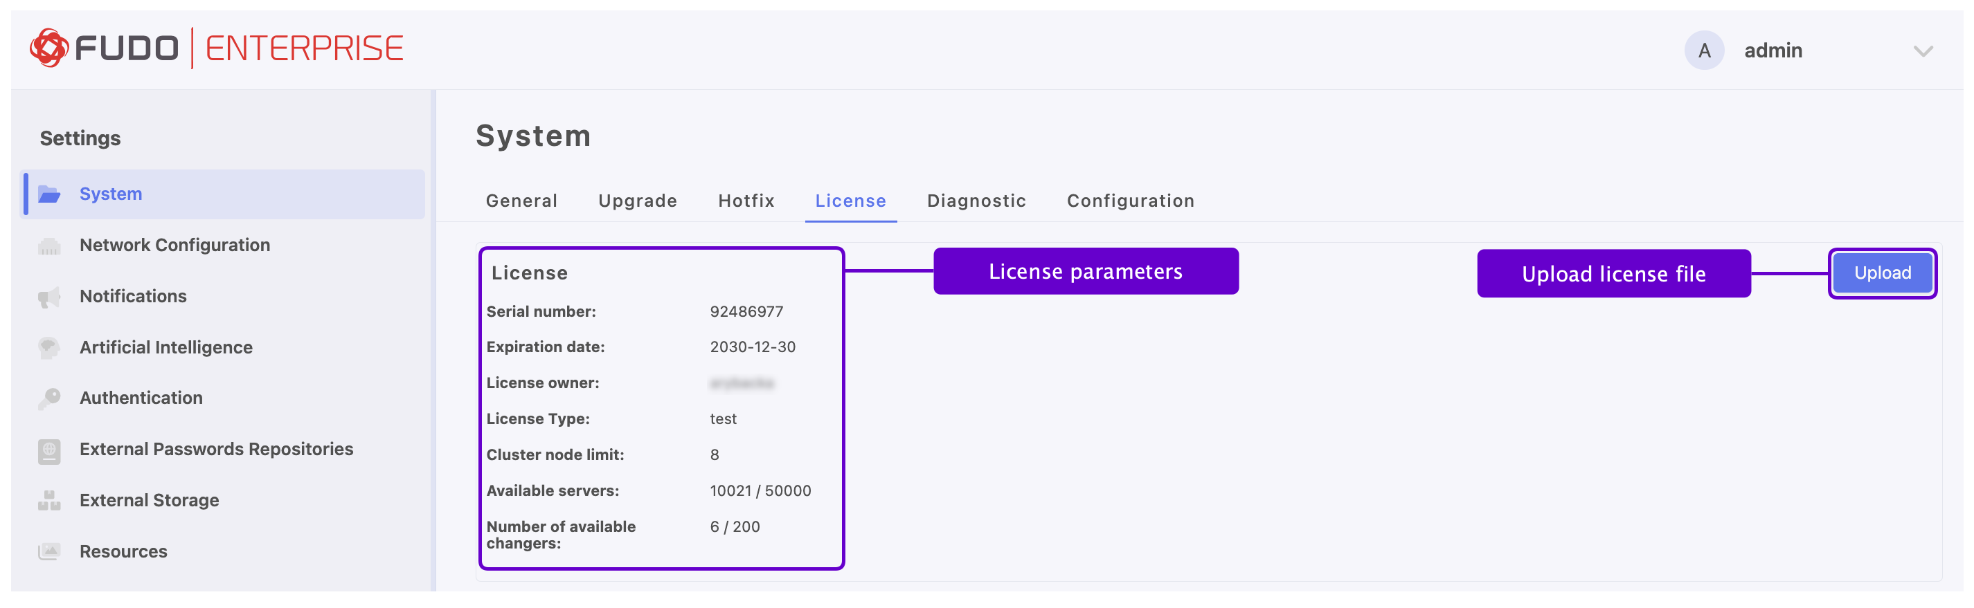Screen dimensions: 1974x608
Task: Click the External Storage icon
Action: pos(49,501)
